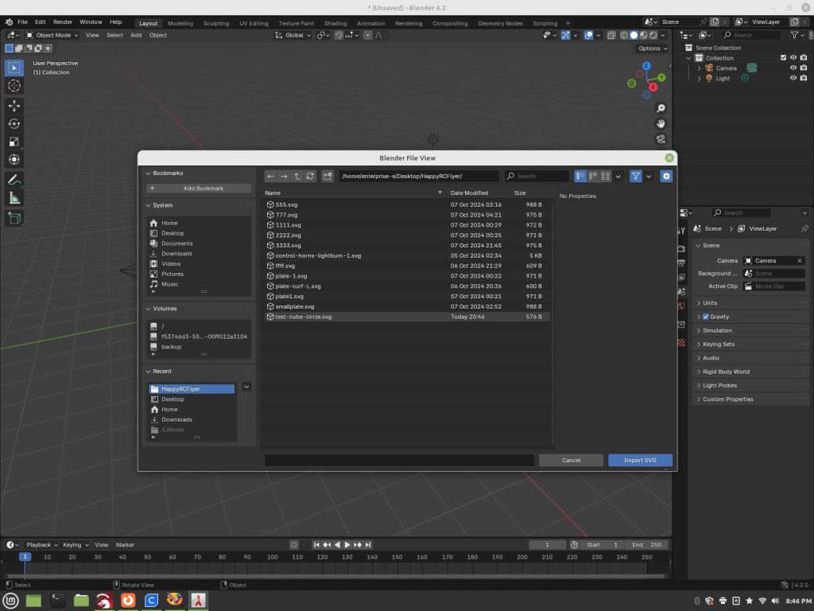Open the viewport Add menu
Image resolution: width=814 pixels, height=611 pixels.
[136, 35]
